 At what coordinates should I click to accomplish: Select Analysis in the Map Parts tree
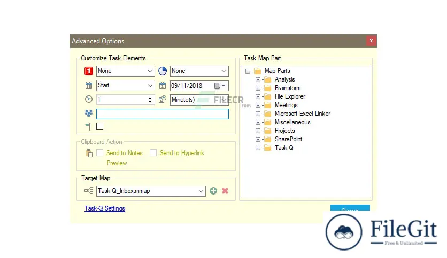tap(285, 79)
